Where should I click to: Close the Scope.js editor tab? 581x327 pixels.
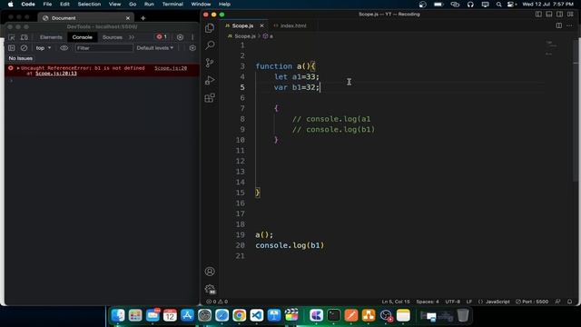pos(262,25)
